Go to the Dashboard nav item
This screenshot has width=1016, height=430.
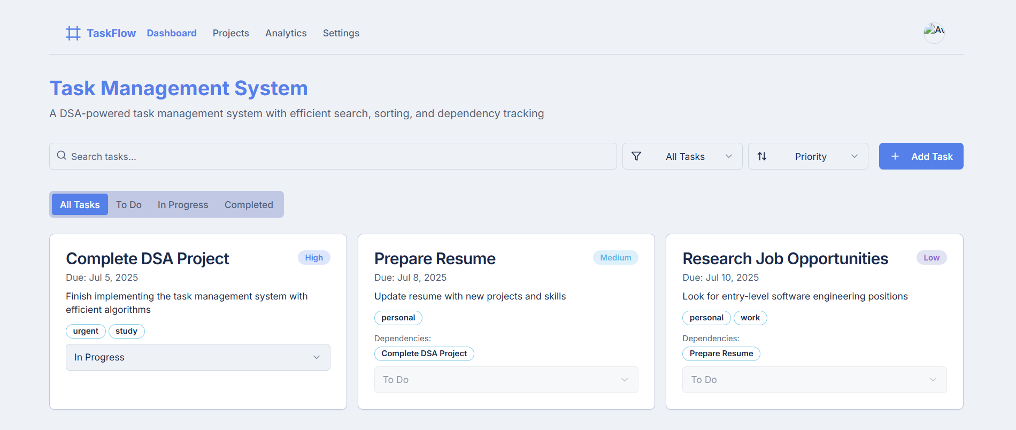point(172,33)
